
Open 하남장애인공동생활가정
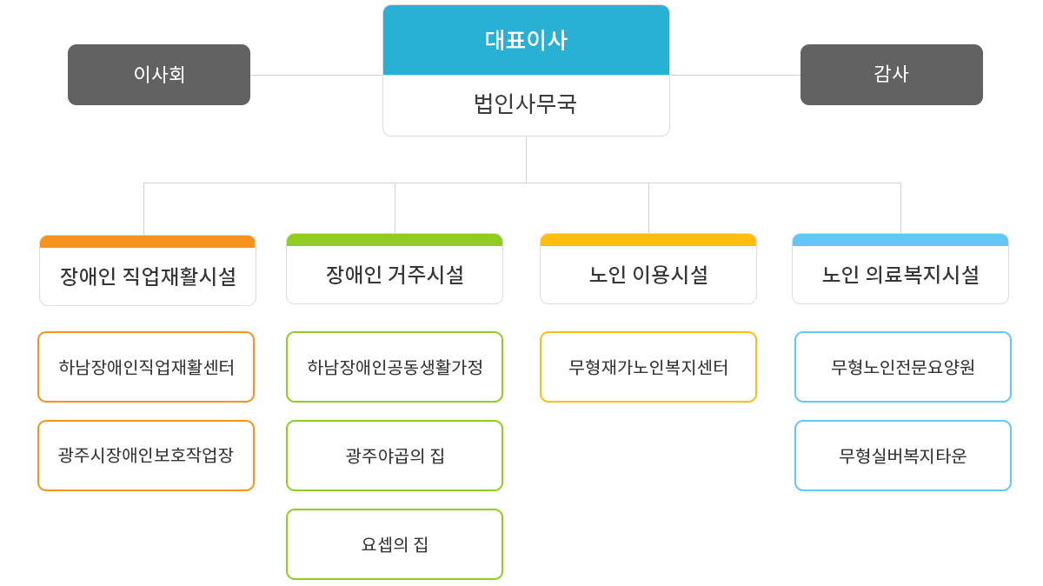[x=395, y=367]
